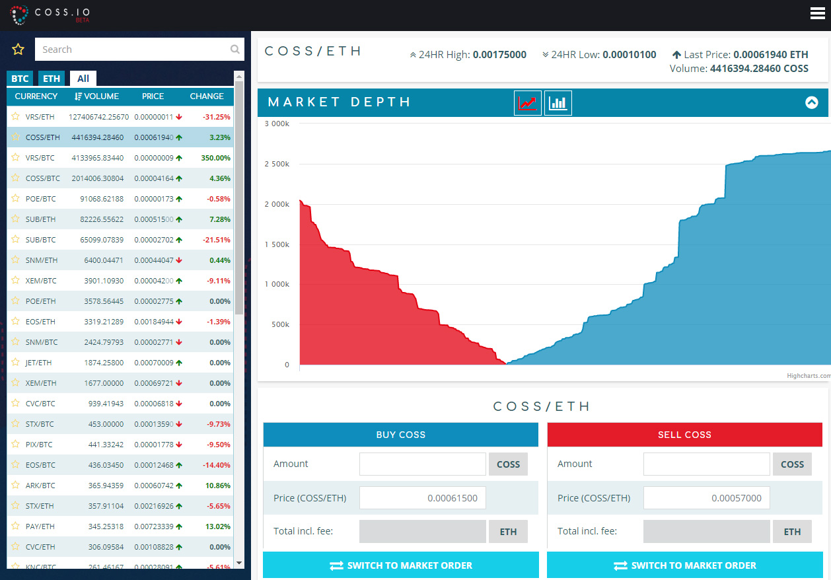Favorite the COSS/BTC pair star
Viewport: 831px width, 580px height.
coord(16,178)
